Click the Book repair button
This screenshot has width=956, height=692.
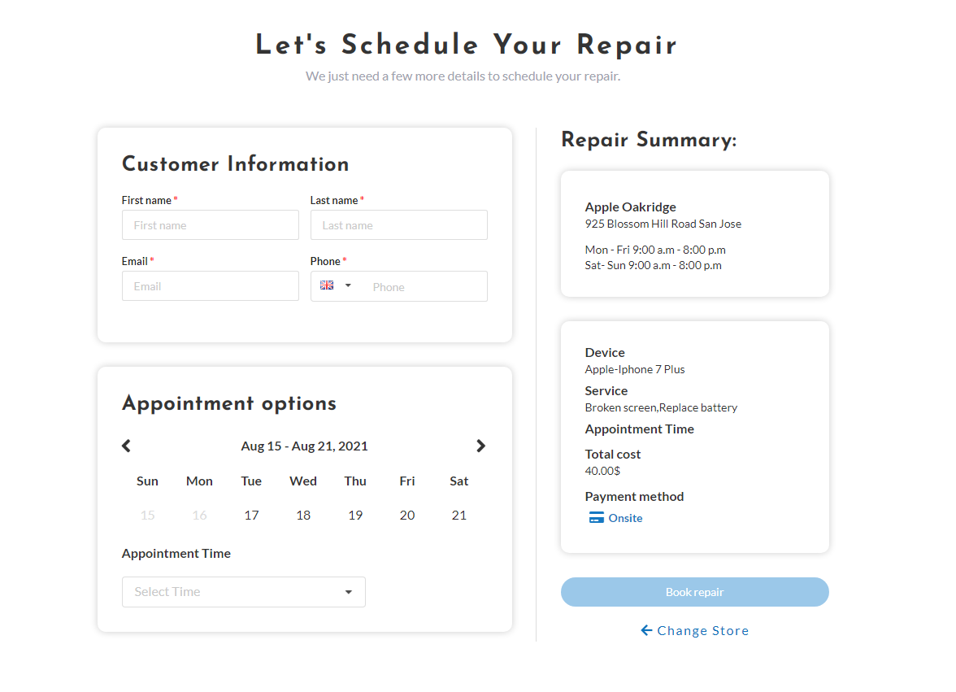coord(694,592)
